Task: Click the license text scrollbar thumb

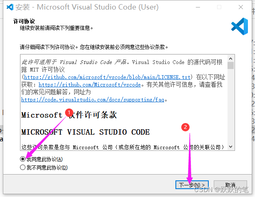Action: (230, 66)
